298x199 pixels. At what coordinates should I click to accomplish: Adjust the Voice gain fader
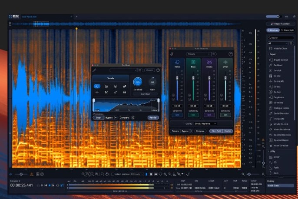coord(177,78)
